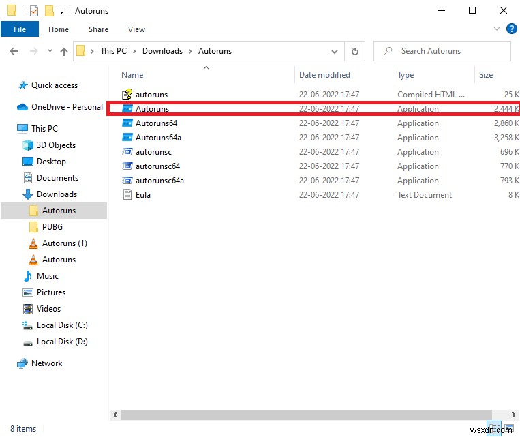Switch to the View ribbon tab

[x=136, y=29]
